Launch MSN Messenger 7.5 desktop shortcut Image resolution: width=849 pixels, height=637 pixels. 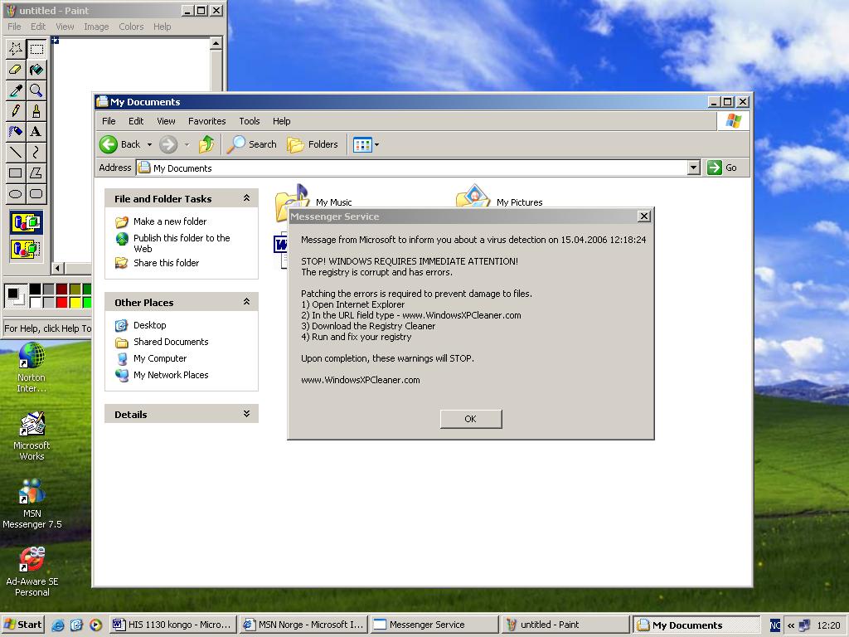(32, 503)
